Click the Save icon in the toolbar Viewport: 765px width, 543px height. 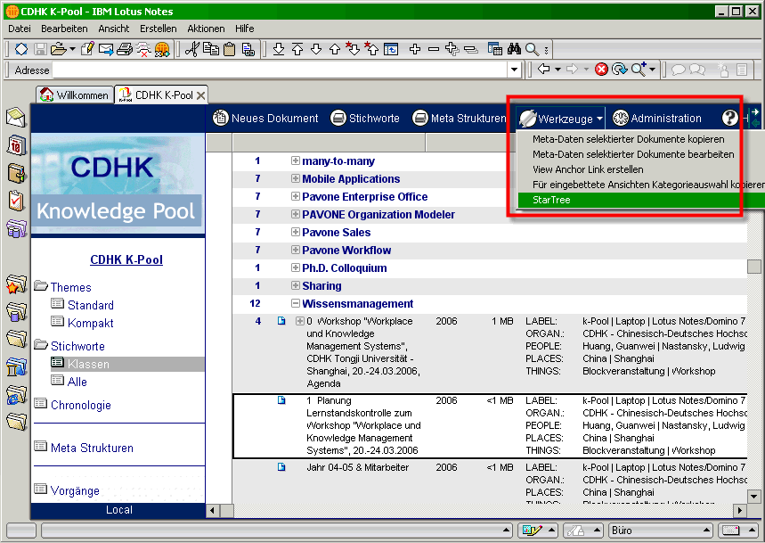[x=40, y=49]
